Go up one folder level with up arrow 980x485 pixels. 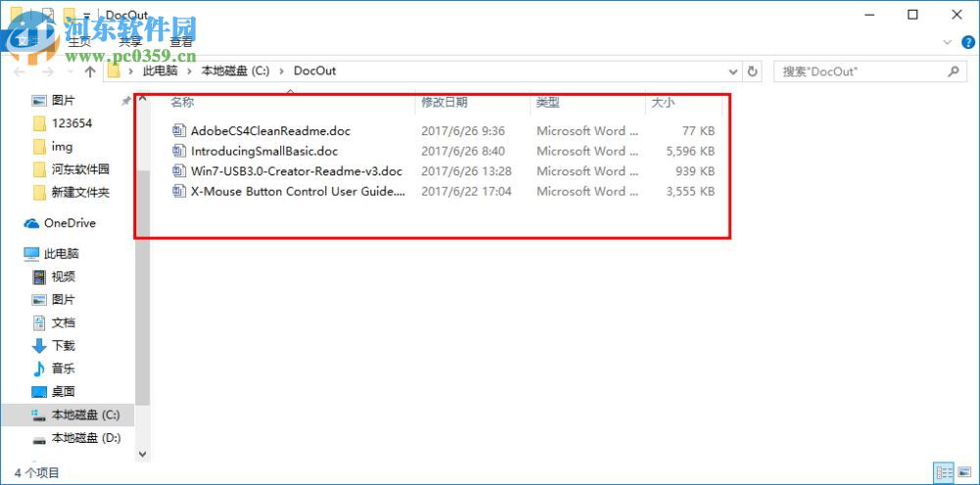(x=89, y=72)
